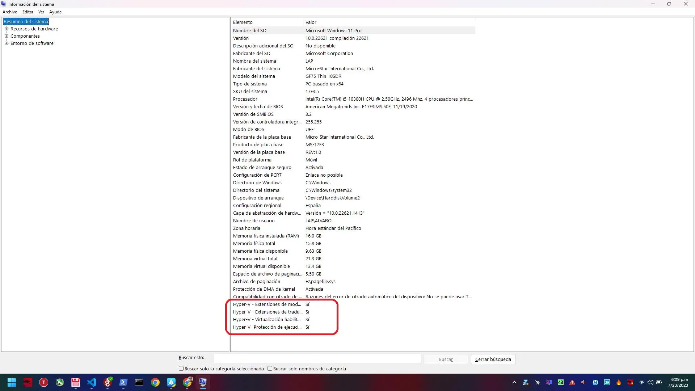The height and width of the screenshot is (391, 695).
Task: Click the purple monitor tray icon
Action: click(x=549, y=382)
